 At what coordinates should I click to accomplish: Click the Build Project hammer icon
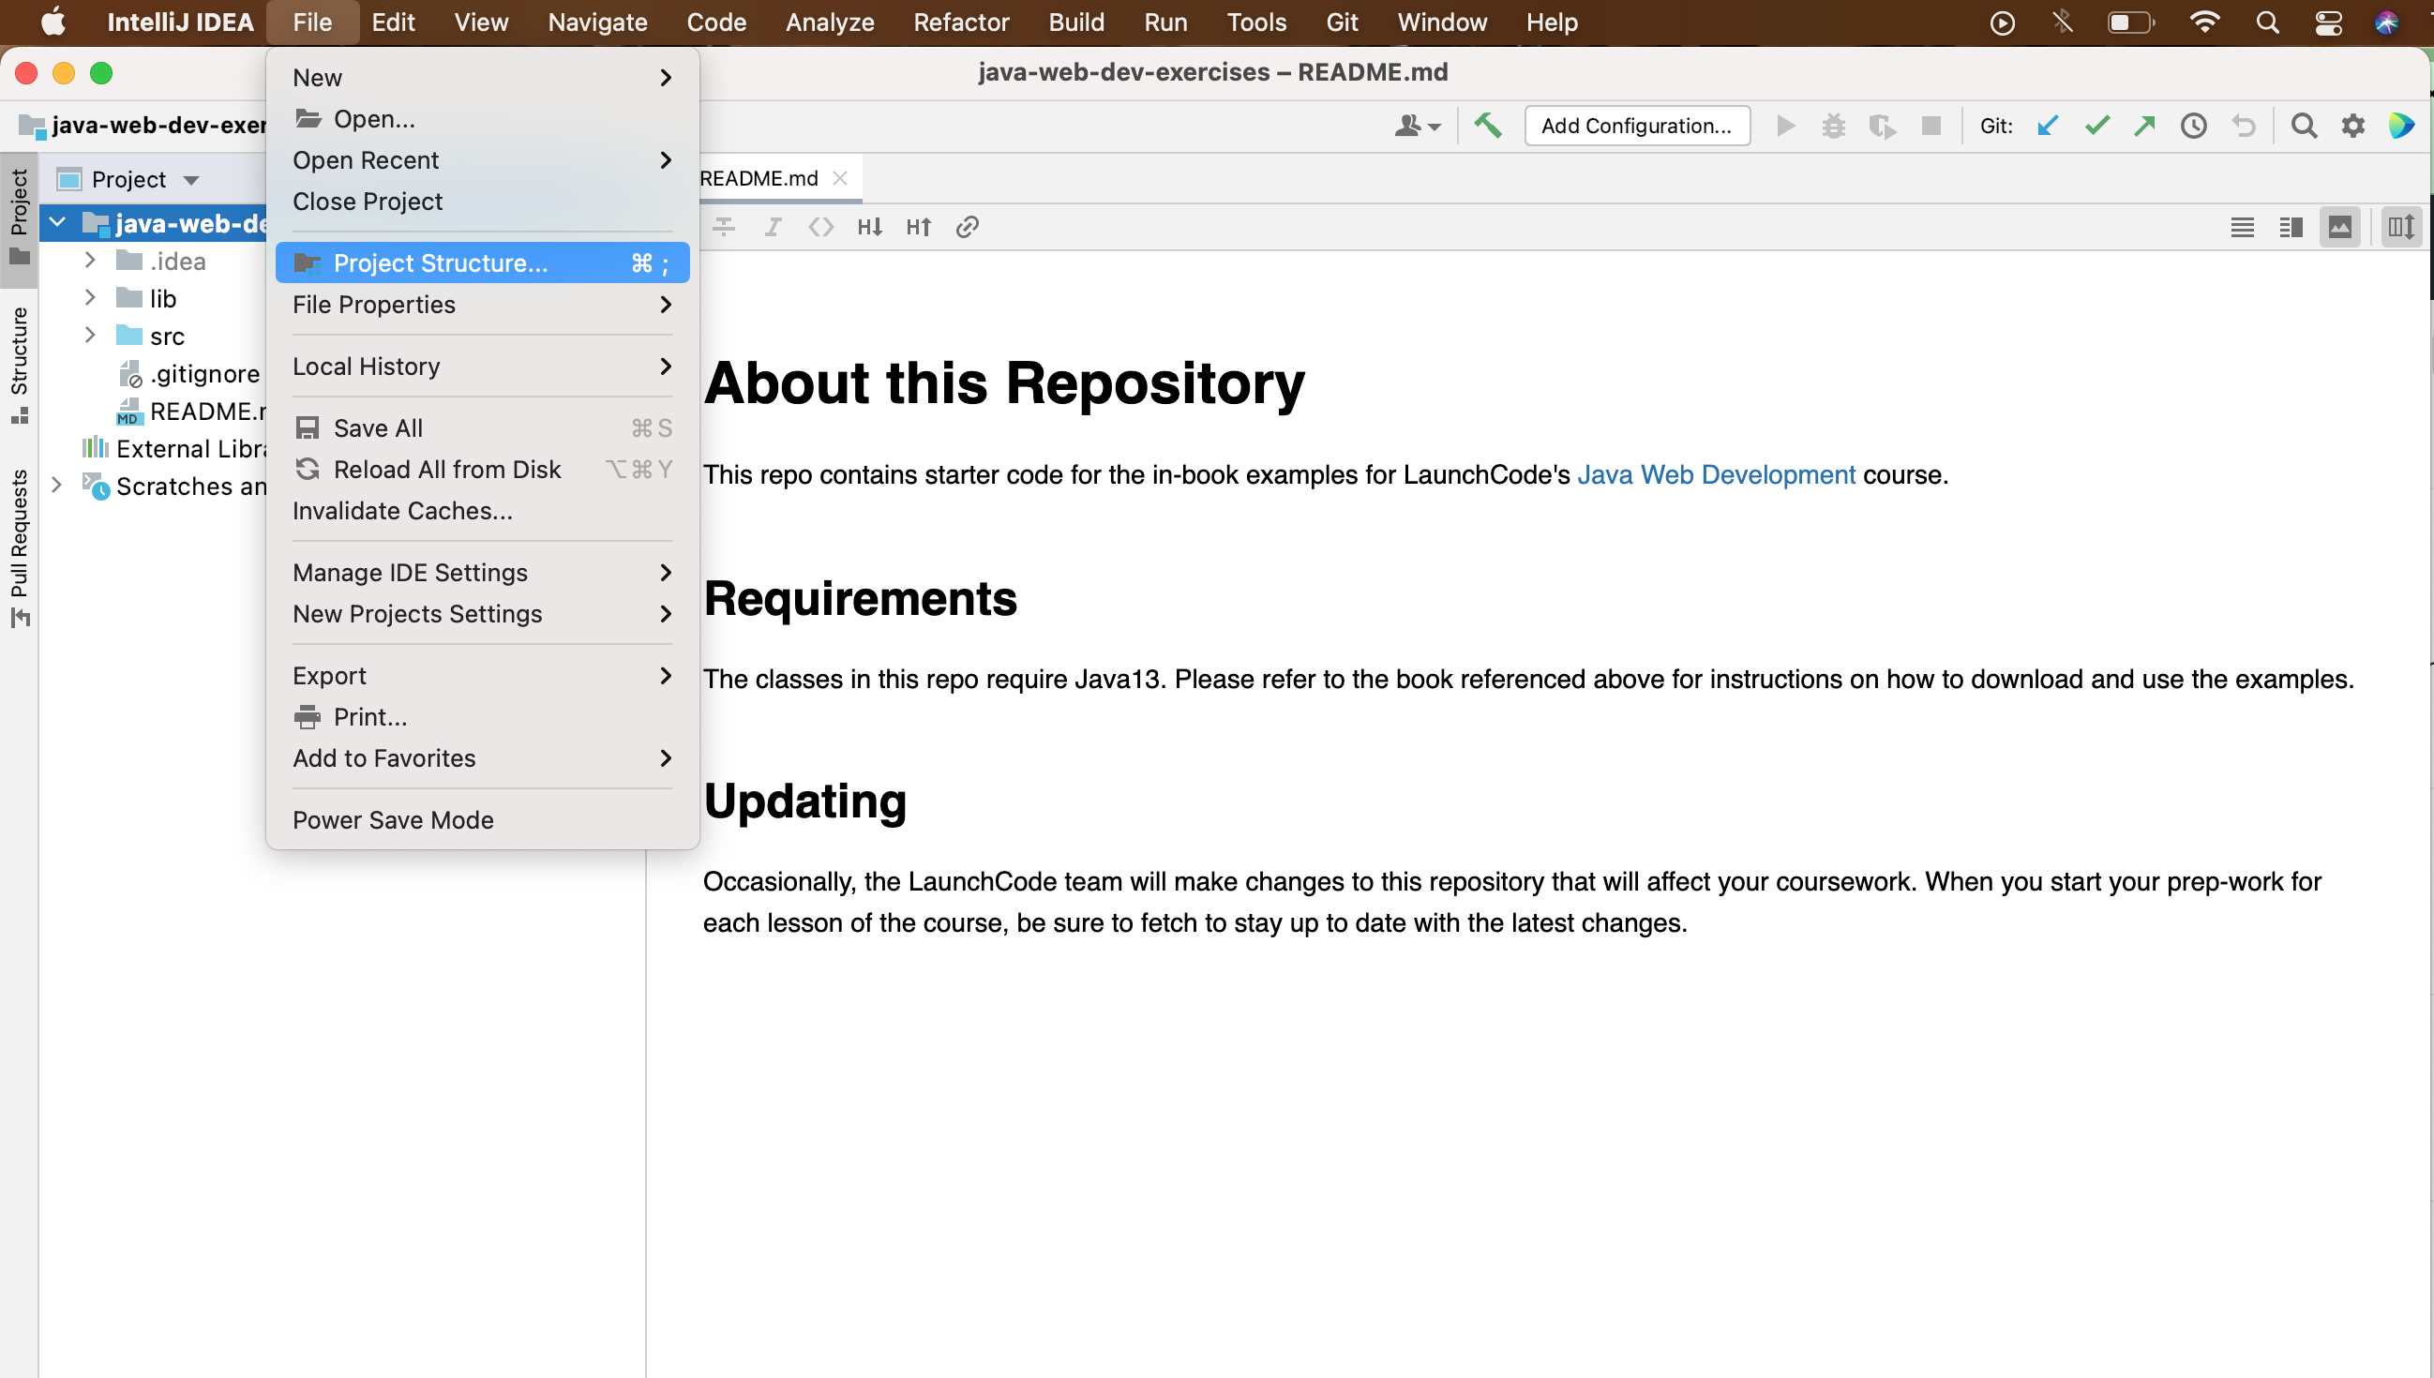(1488, 126)
